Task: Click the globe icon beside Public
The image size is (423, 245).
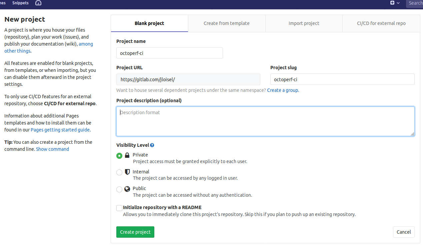Action: tap(127, 189)
